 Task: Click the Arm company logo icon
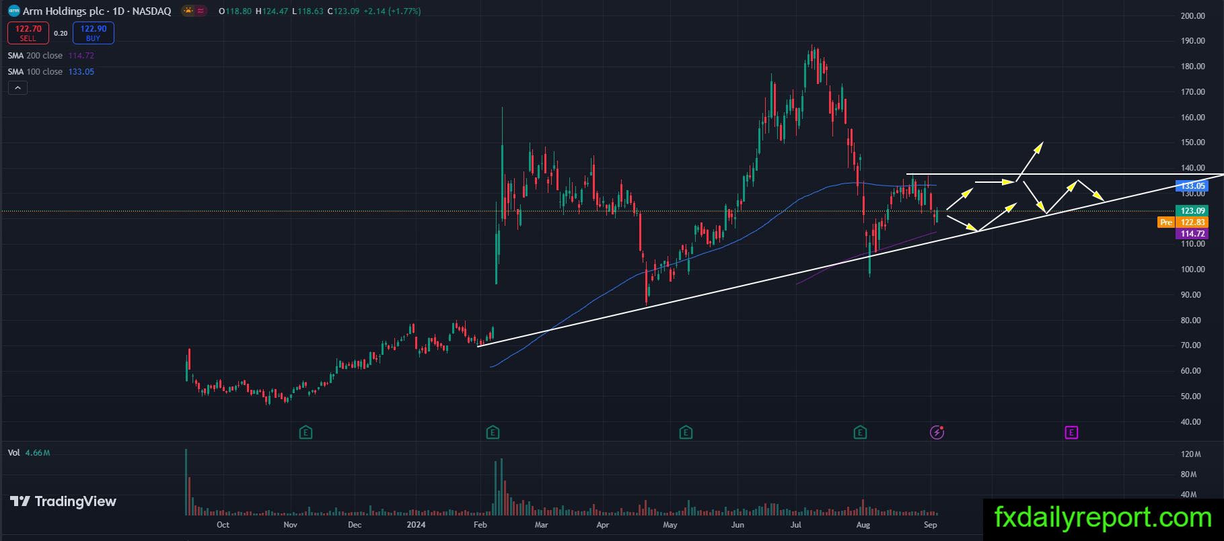13,11
